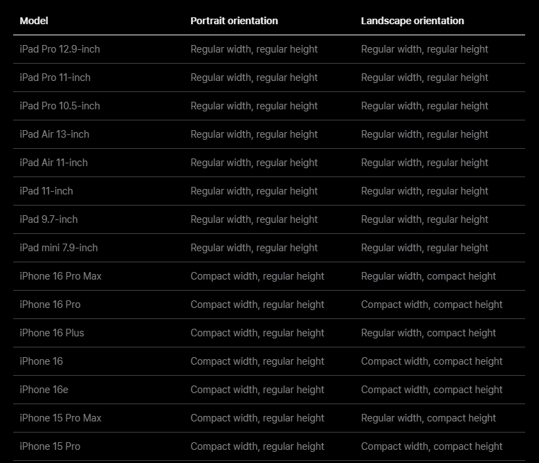Viewport: 539px width, 463px height.
Task: Click landscape size class for iPad Pro 10.5-inch
Action: tap(425, 106)
